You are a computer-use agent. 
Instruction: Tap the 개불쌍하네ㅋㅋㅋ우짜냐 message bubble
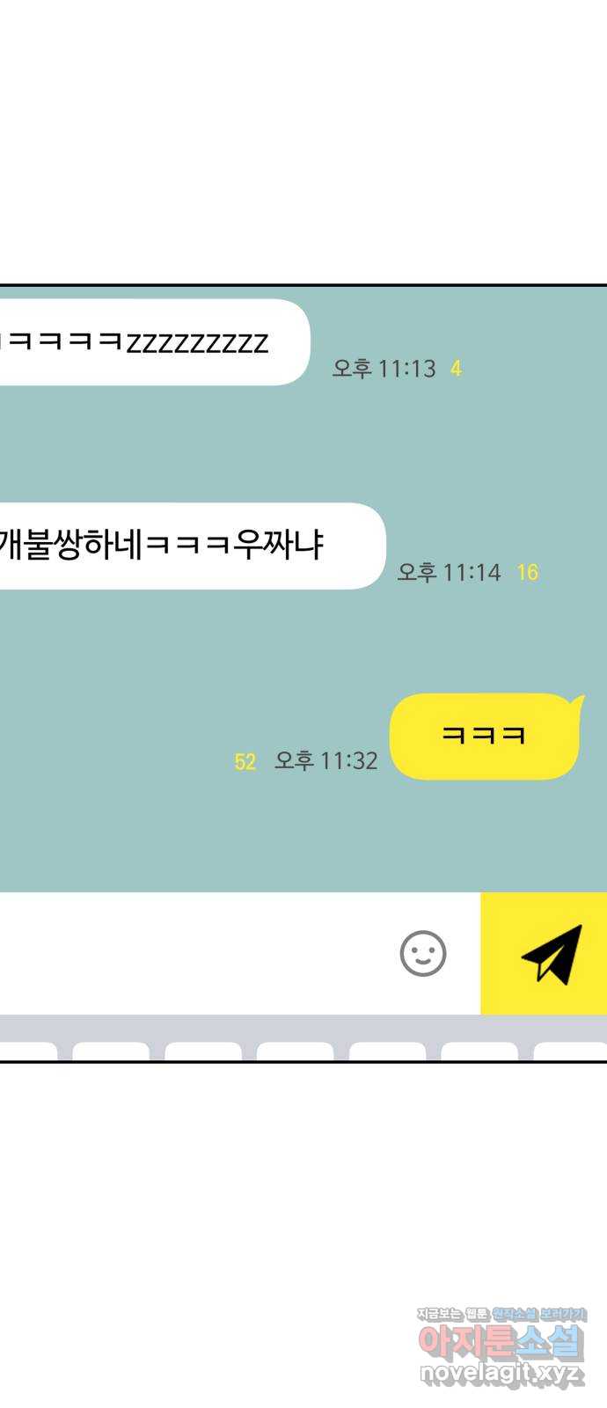pos(193,546)
